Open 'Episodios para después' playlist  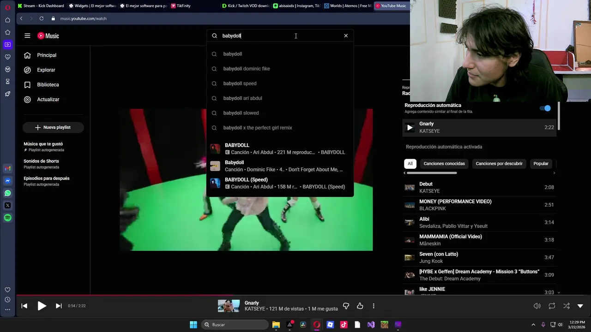pos(53,181)
